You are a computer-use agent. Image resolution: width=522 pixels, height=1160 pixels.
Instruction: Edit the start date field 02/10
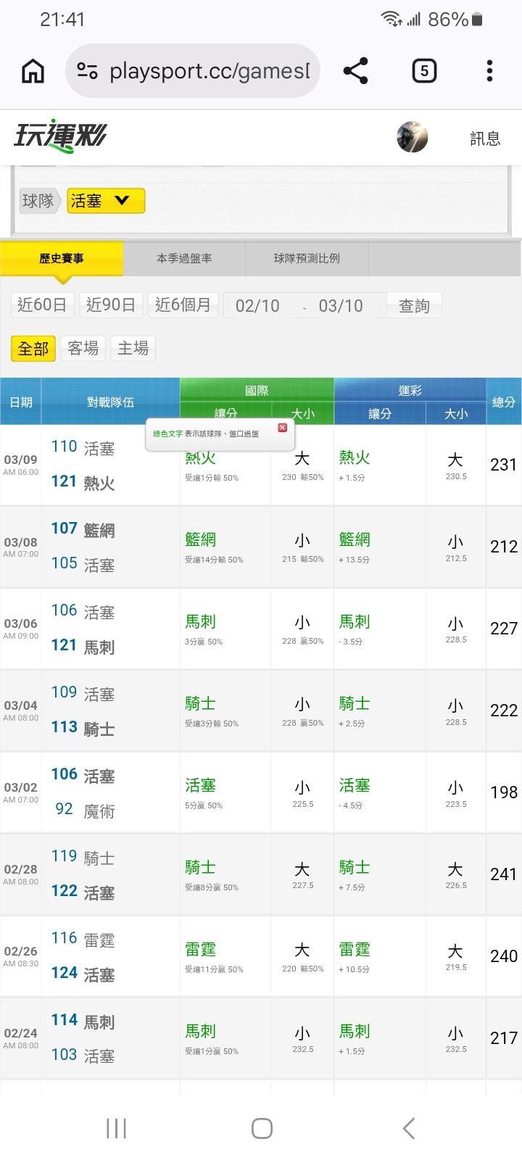tap(257, 306)
